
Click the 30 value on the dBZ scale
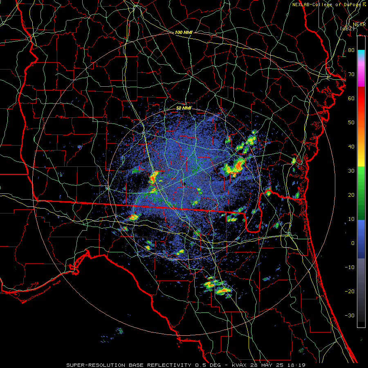click(x=351, y=171)
